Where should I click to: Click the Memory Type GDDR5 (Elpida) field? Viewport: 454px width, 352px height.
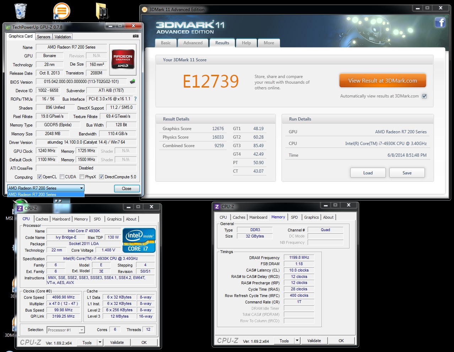(x=58, y=125)
